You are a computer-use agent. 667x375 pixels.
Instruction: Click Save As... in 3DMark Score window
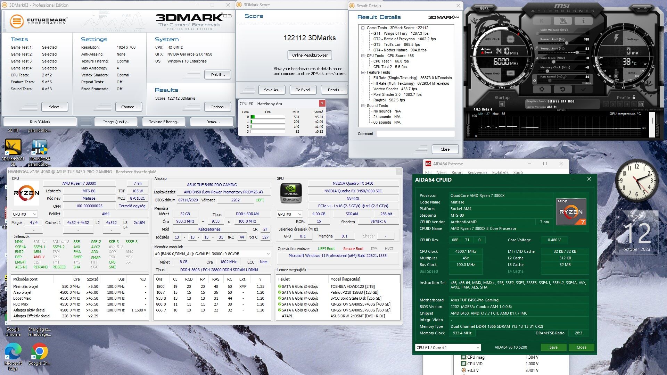(272, 90)
